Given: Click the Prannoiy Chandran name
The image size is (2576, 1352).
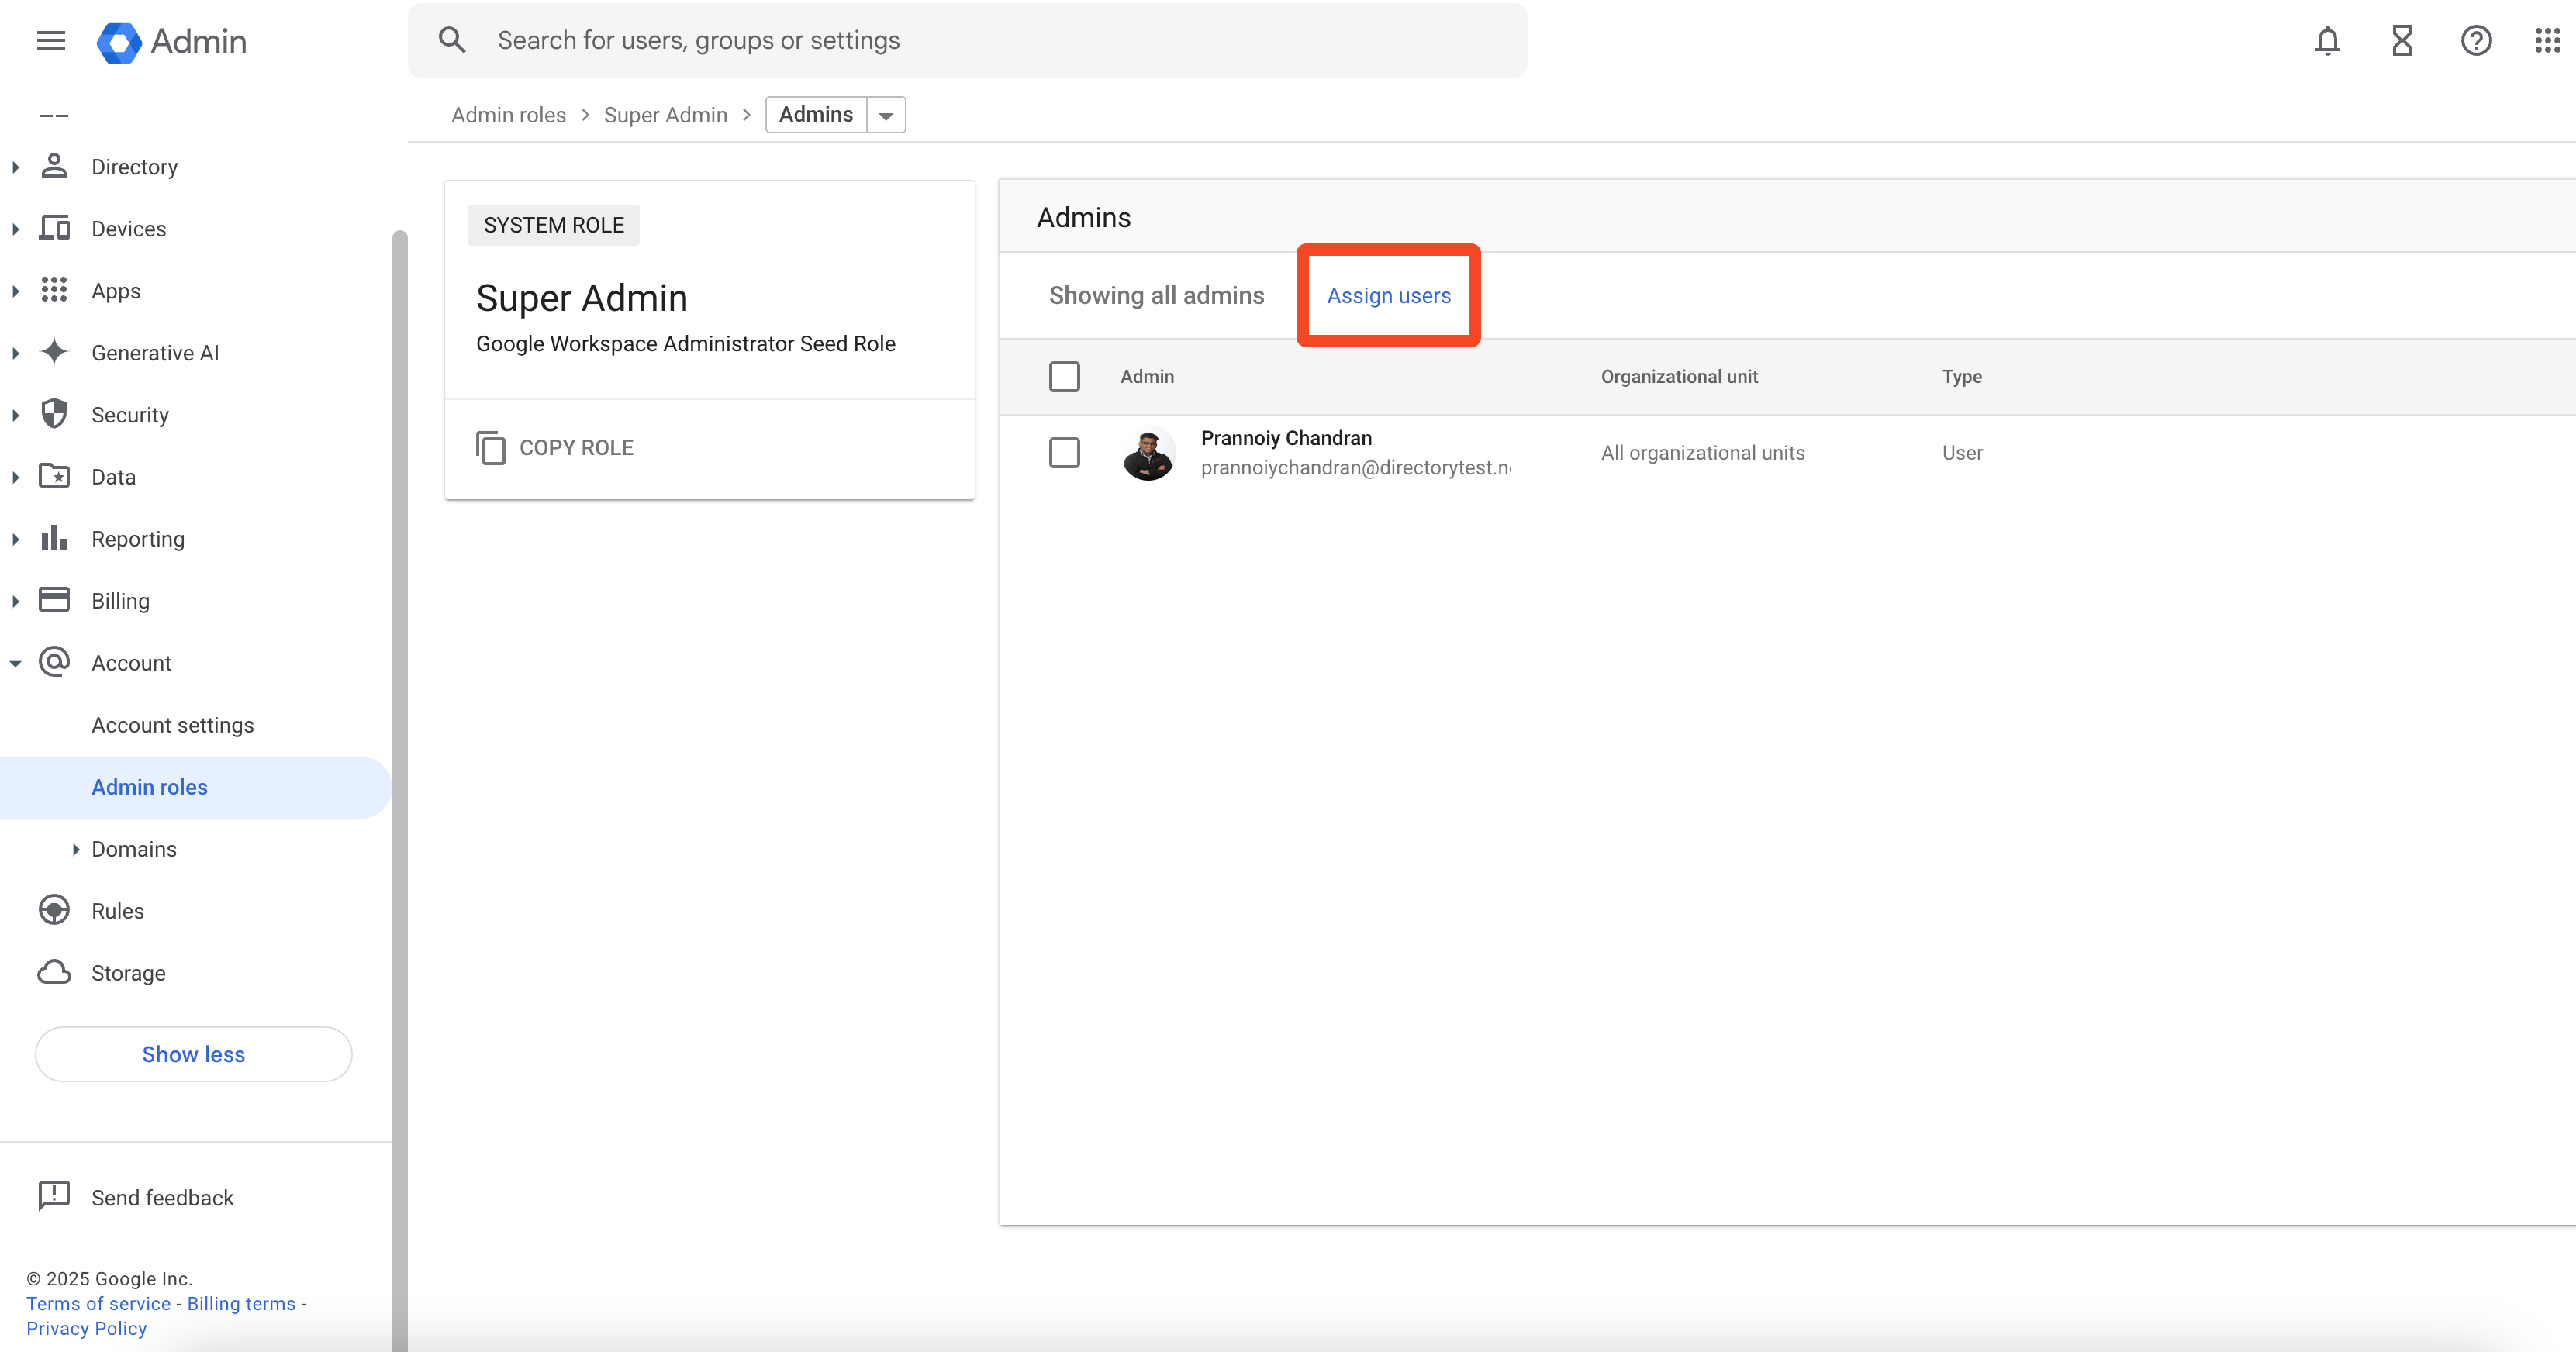Looking at the screenshot, I should tap(1286, 438).
